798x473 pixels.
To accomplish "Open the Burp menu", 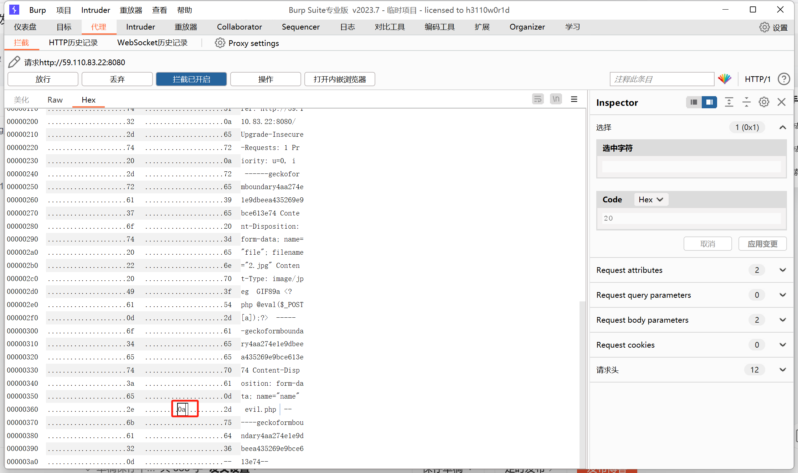I will (x=37, y=10).
